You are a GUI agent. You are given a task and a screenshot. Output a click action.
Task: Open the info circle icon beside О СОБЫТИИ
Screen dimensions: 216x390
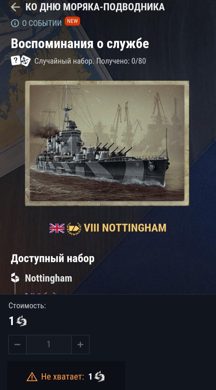tap(15, 23)
